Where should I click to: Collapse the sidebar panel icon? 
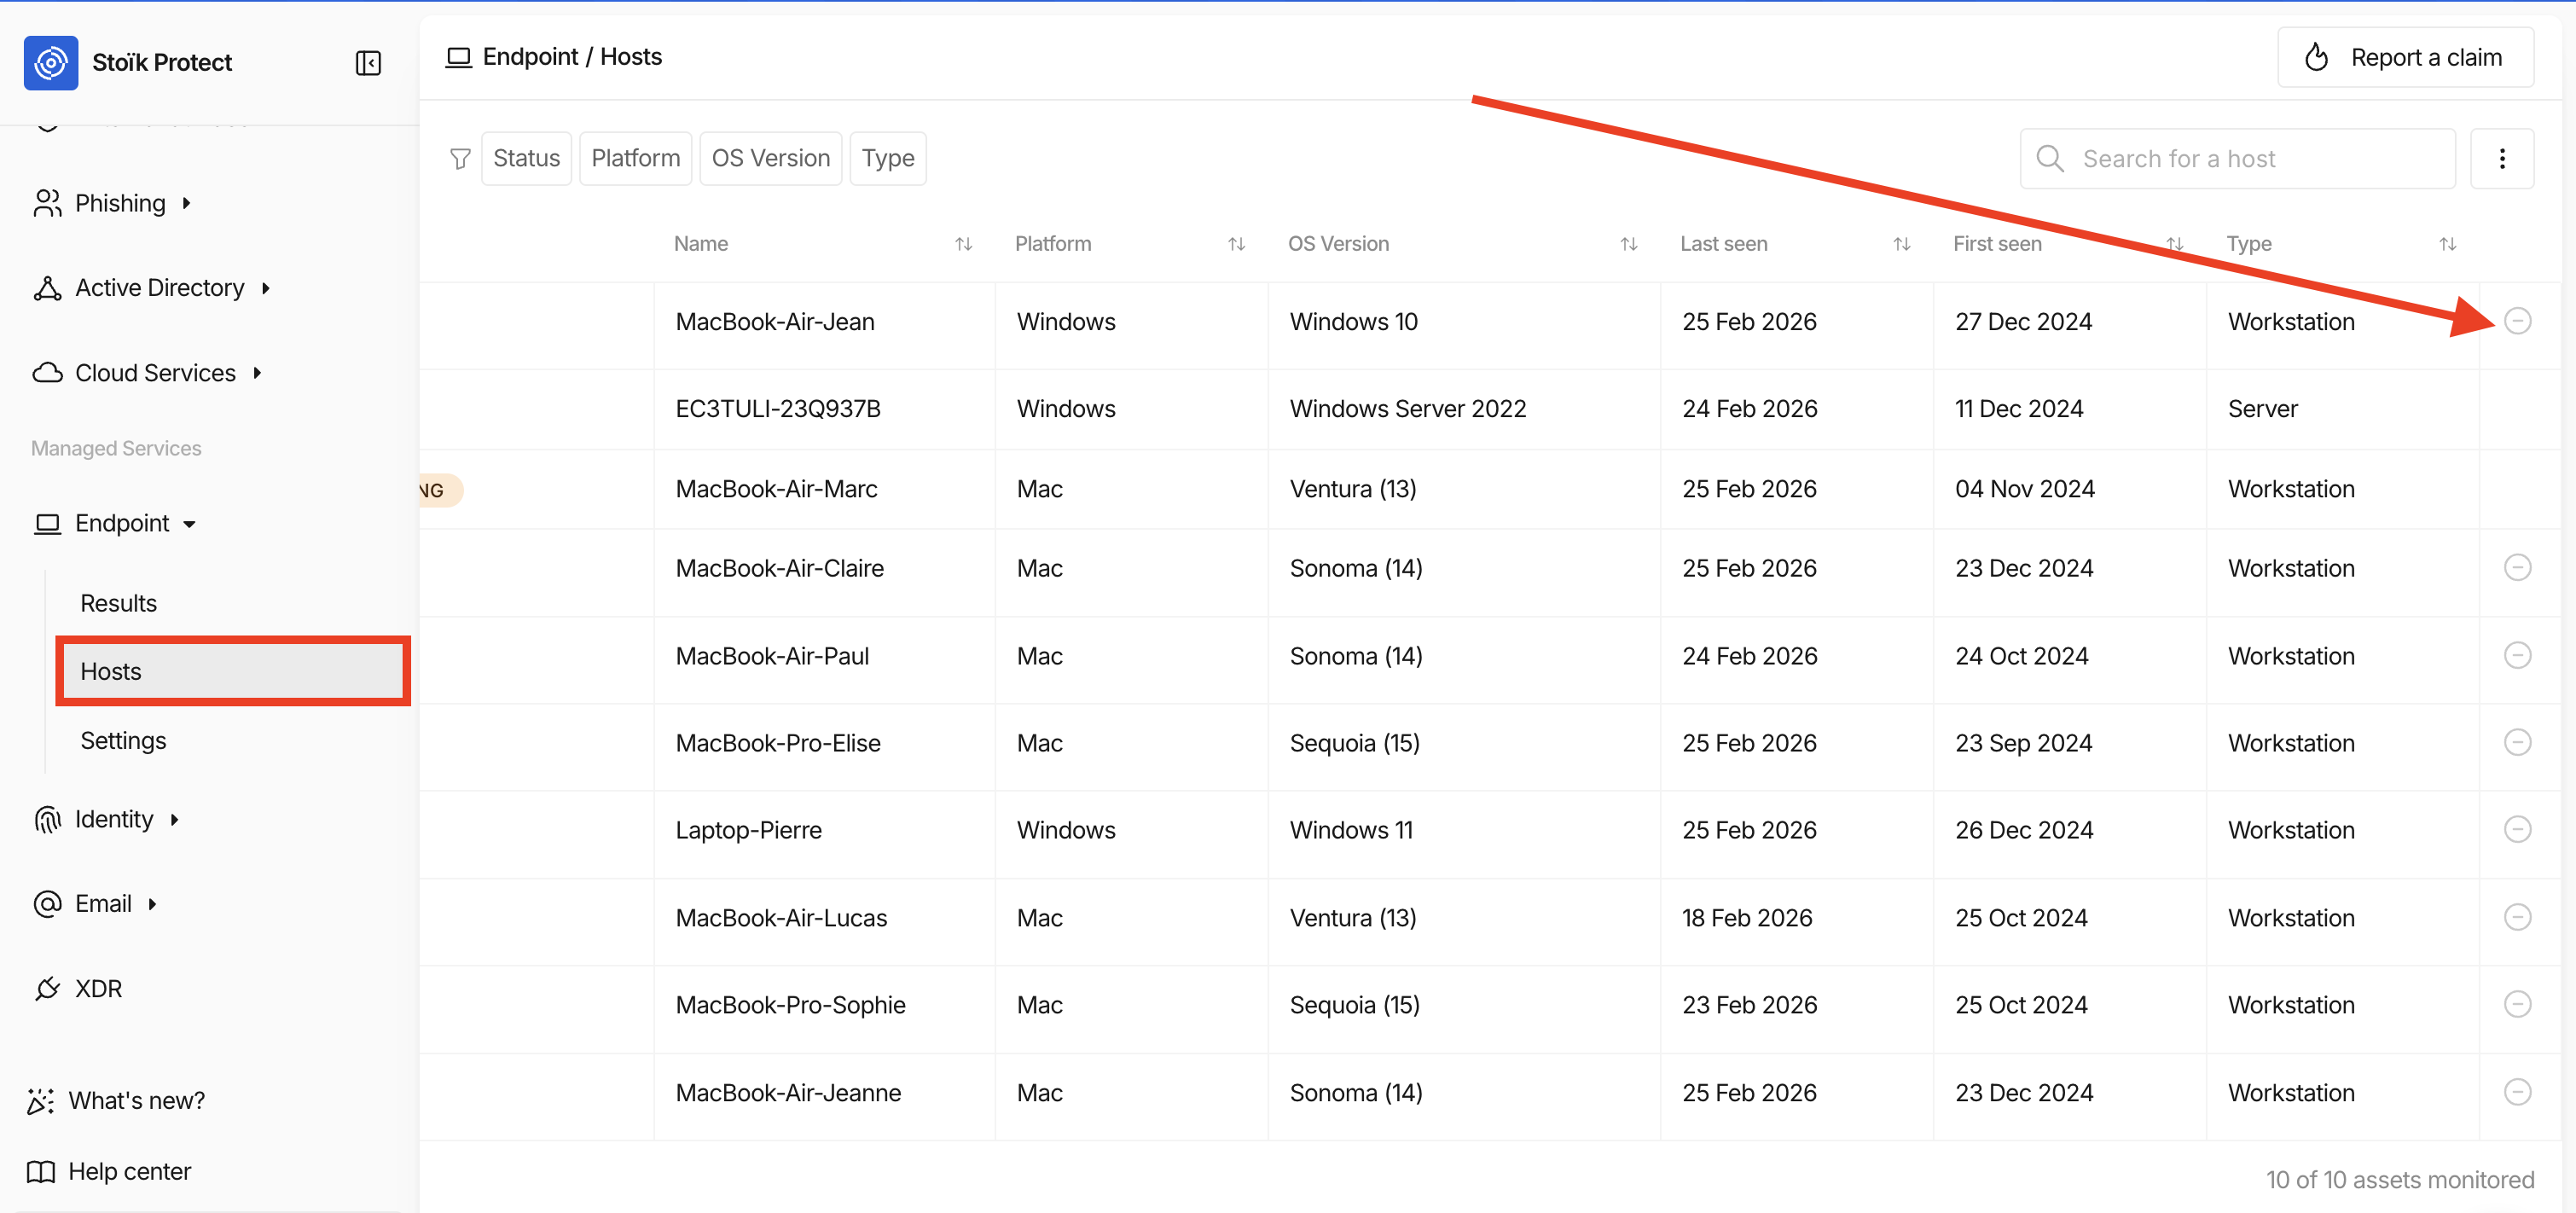coord(368,63)
